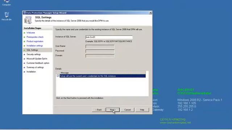Click the '255.255.255.0' desktop info text
232x130 pixels.
click(x=187, y=107)
